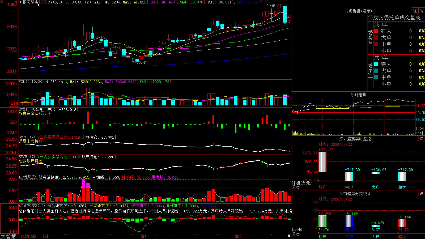Click teal 大单 sell-order swatch

(x=376, y=71)
